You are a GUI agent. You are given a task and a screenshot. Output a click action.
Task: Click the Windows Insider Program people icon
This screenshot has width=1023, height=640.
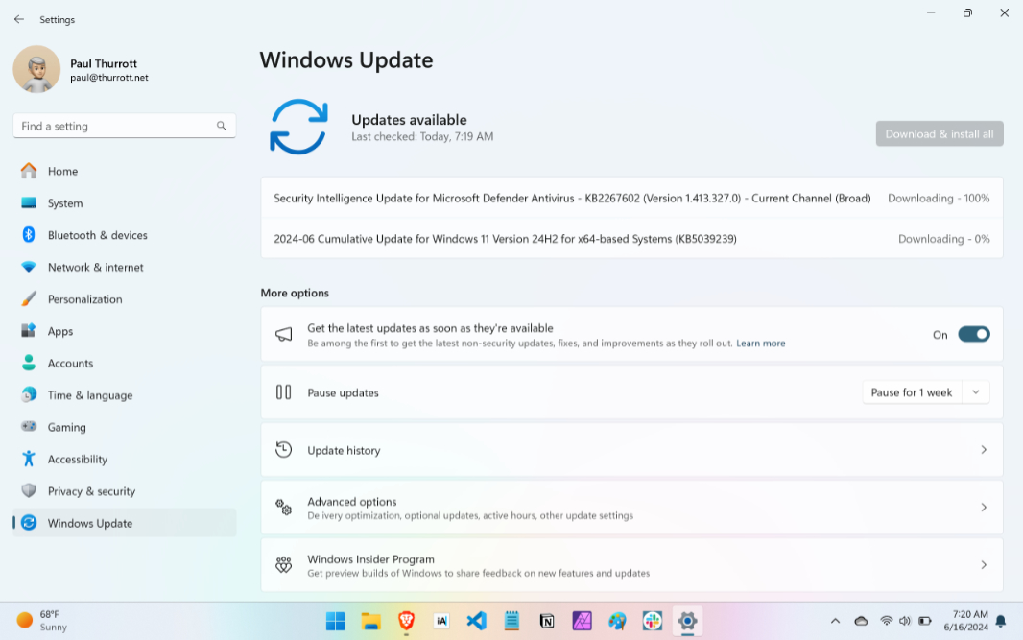[x=283, y=565]
